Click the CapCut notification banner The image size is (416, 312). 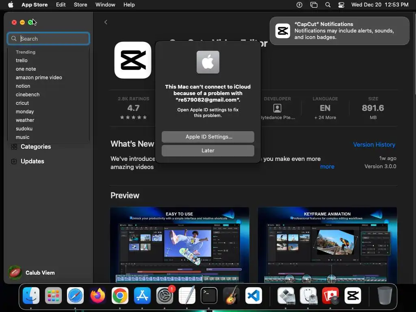tap(339, 31)
